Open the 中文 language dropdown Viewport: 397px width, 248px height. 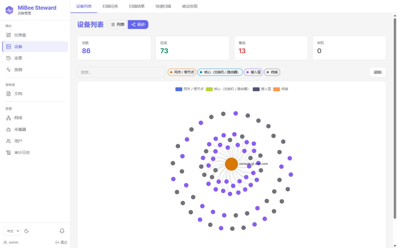(x=12, y=231)
